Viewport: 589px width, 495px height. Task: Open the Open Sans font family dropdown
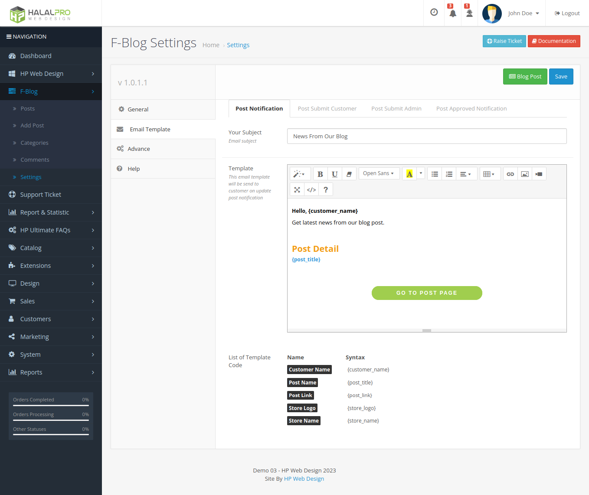[x=379, y=173]
